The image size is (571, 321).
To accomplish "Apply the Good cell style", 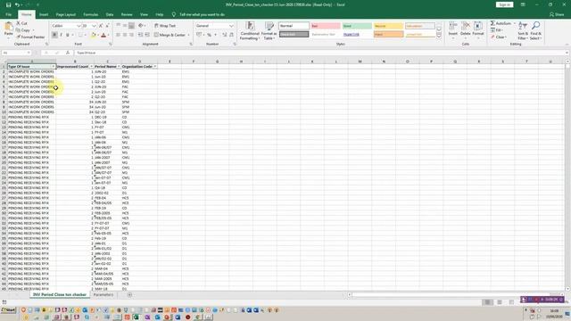I will [357, 26].
